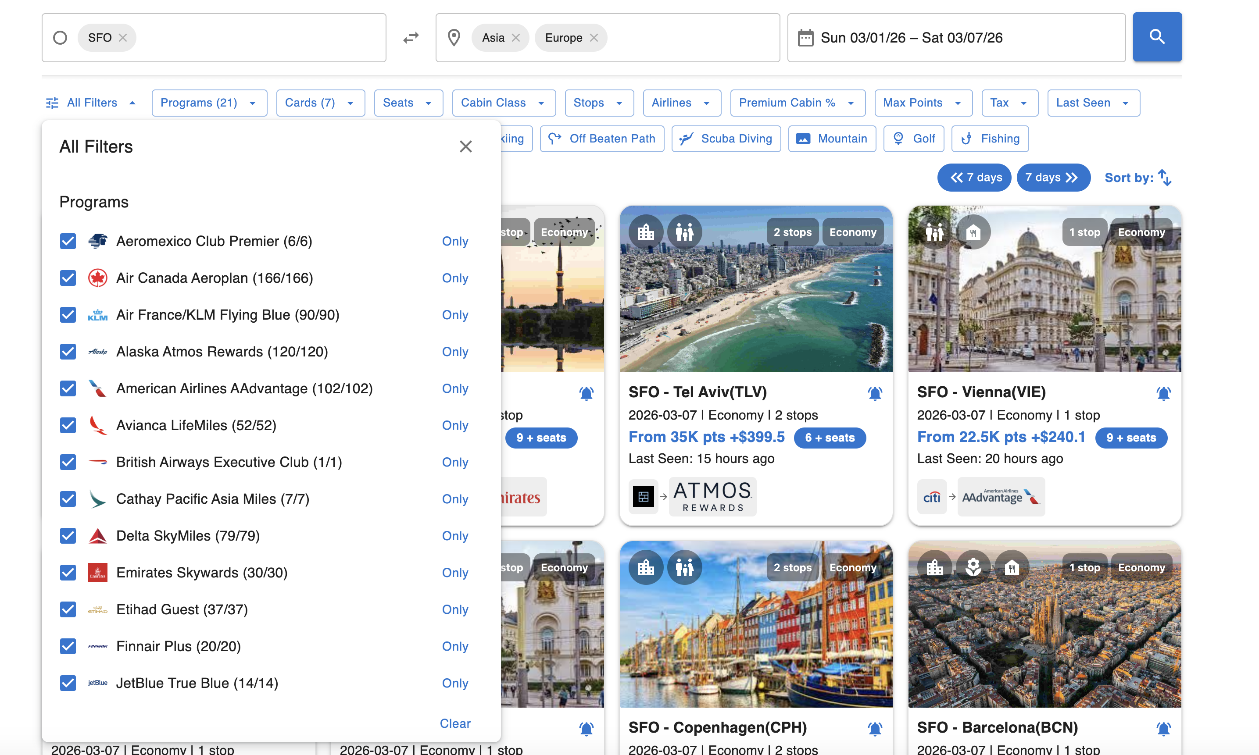Click the Sort by arrows icon
This screenshot has width=1259, height=755.
click(1164, 178)
